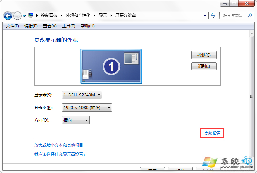Maximize the window

234,4
